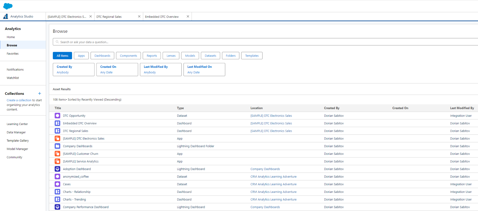Click the plus icon beside Collections
Screen dimensions: 478x211
pos(39,93)
